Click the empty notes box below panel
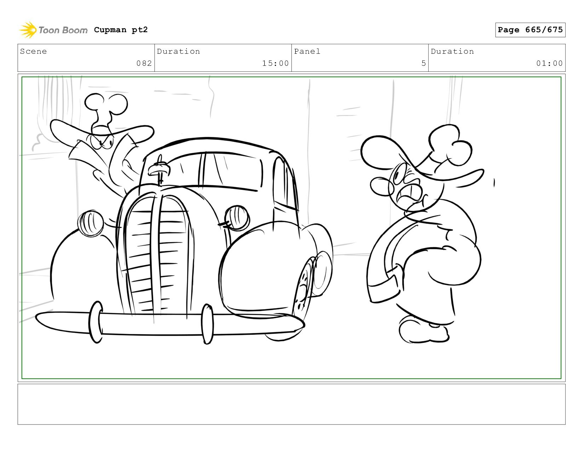This screenshot has width=584, height=451. click(x=291, y=404)
